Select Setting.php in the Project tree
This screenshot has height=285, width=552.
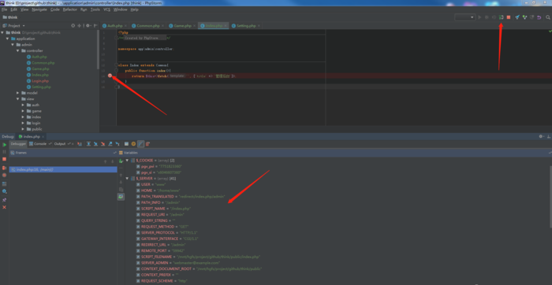tap(41, 87)
